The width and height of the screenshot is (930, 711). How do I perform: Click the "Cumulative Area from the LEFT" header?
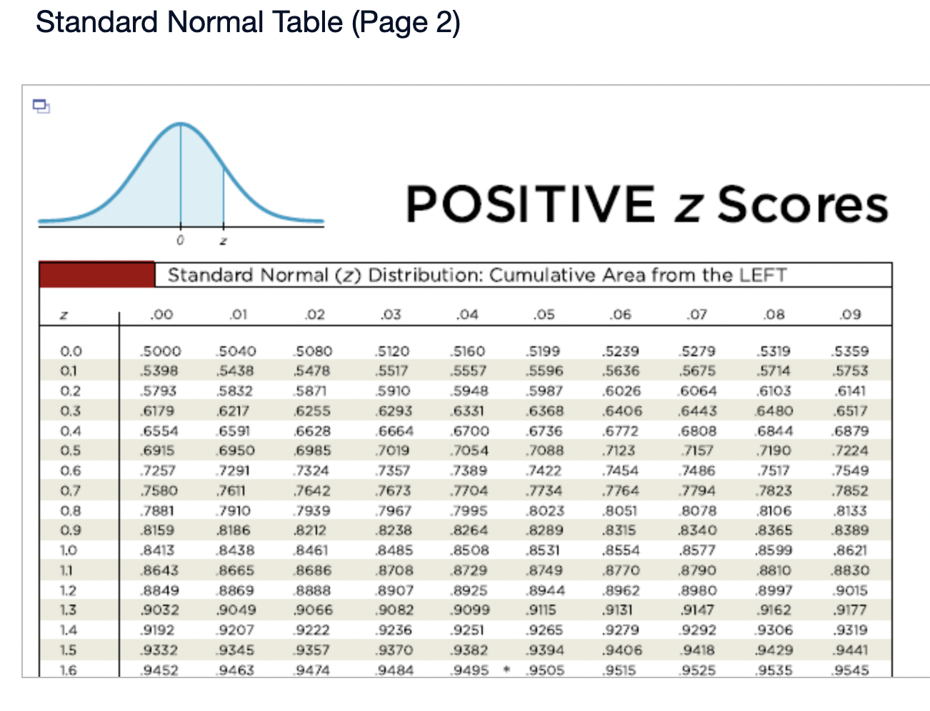524,275
